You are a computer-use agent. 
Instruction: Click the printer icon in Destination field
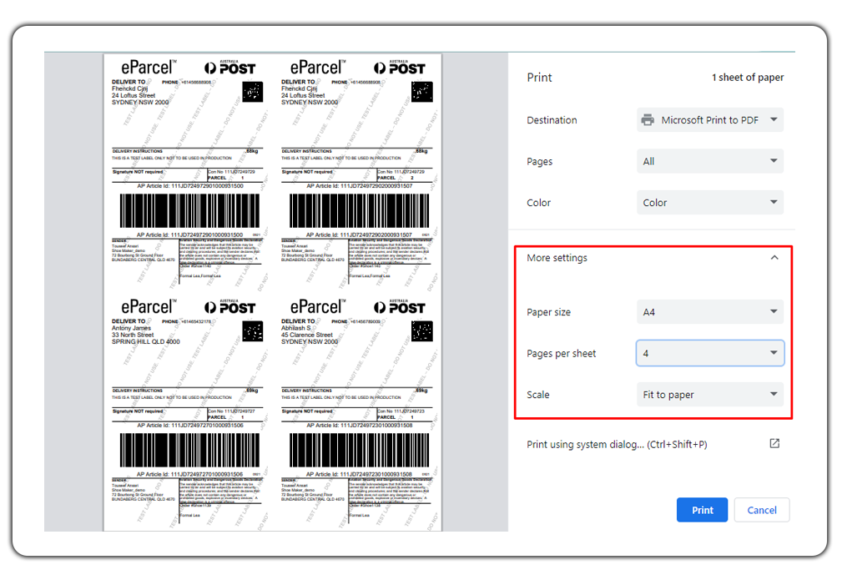(648, 120)
